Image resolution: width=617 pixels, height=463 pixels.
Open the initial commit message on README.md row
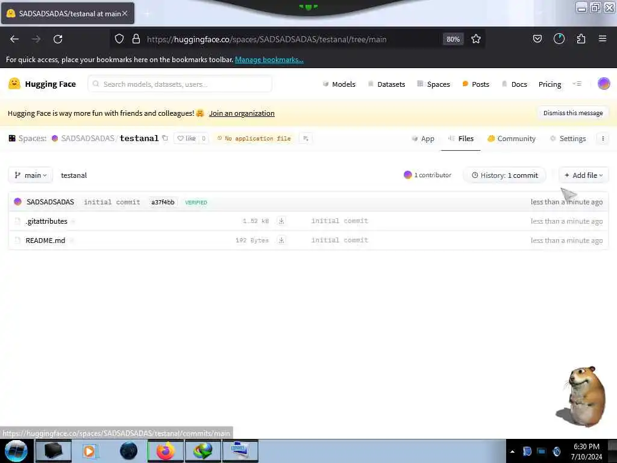[x=340, y=240]
